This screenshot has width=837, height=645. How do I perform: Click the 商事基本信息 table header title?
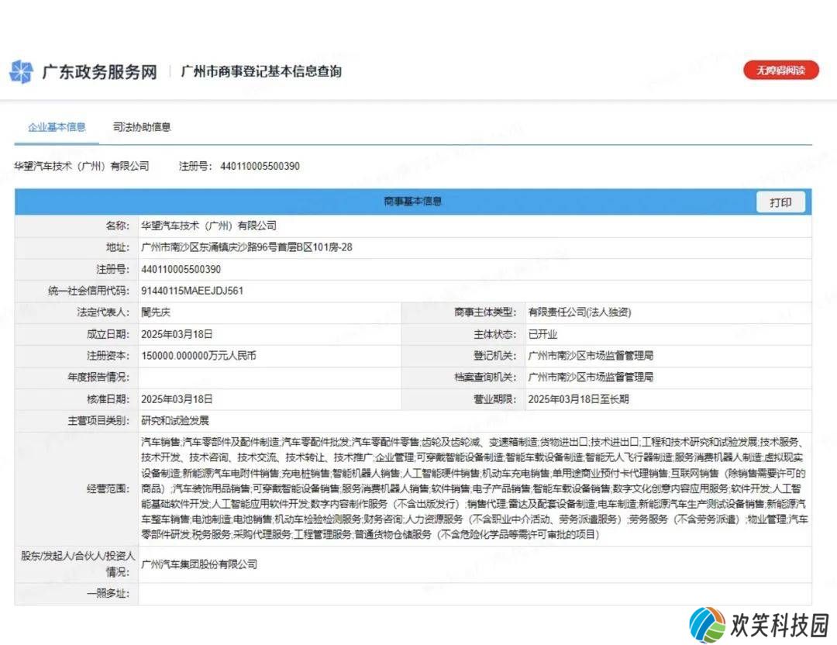click(x=412, y=202)
